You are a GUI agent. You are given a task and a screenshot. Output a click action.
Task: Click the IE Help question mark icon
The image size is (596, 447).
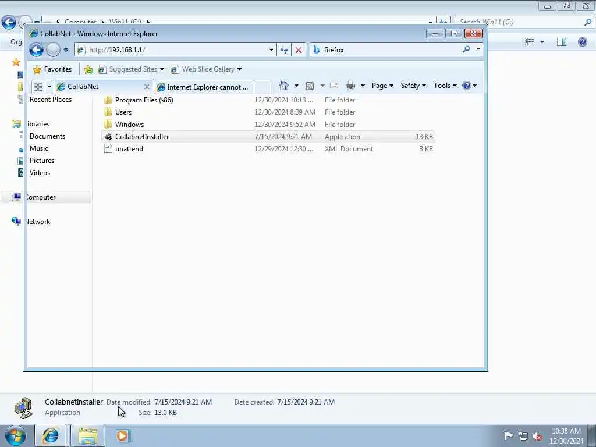click(467, 86)
